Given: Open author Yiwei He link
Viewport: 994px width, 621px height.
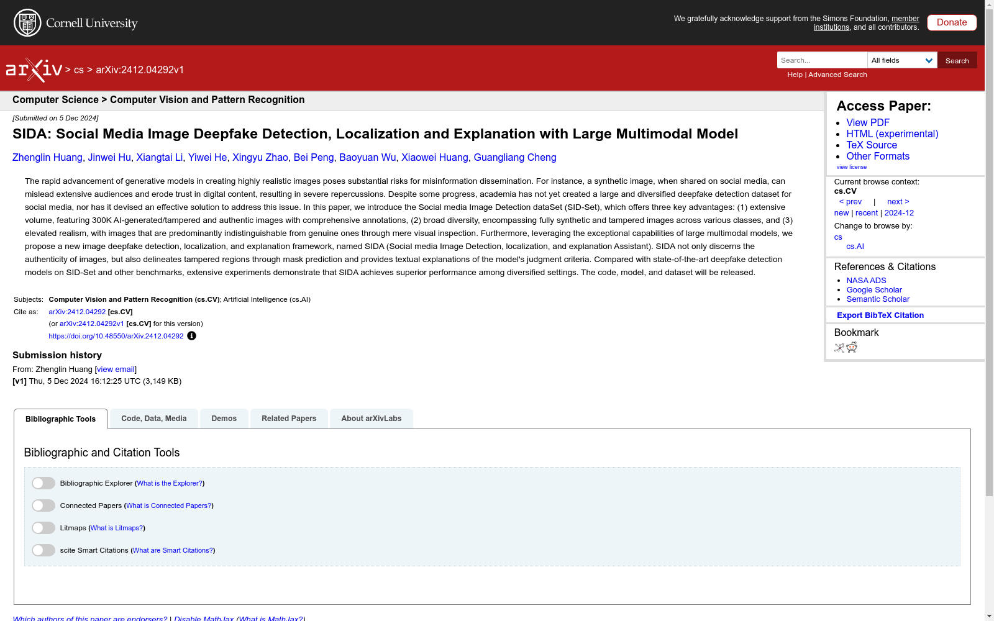Looking at the screenshot, I should pos(207,158).
